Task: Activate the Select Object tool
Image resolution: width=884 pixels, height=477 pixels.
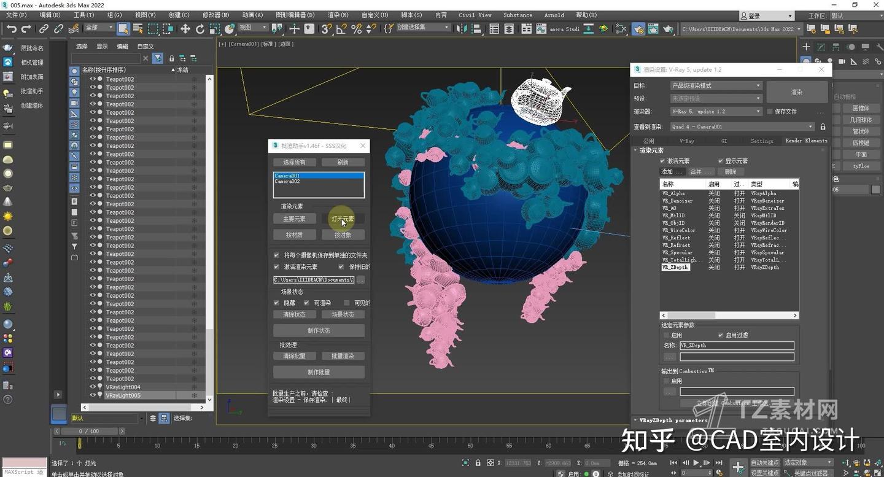Action: click(123, 28)
